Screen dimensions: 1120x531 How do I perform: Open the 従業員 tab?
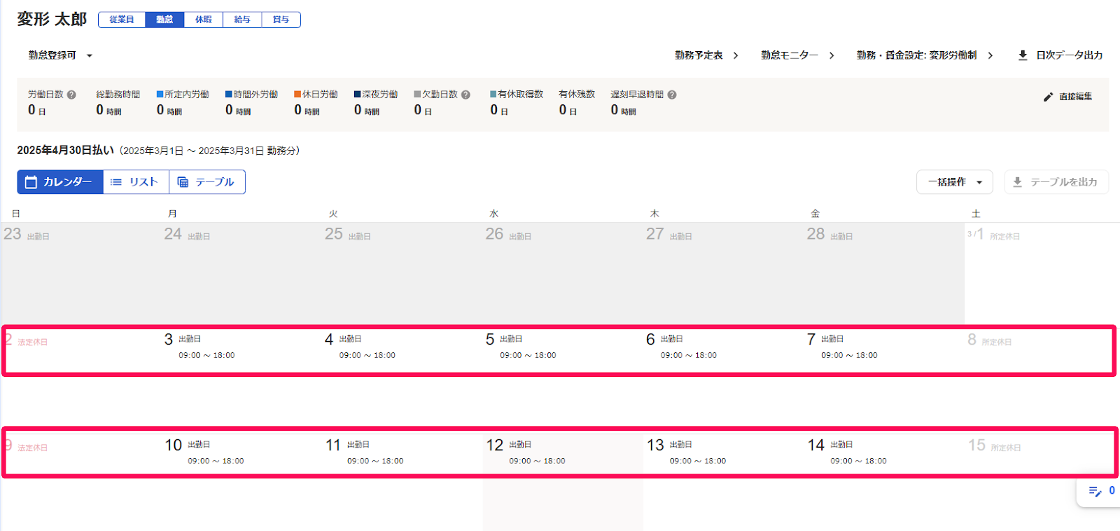122,20
